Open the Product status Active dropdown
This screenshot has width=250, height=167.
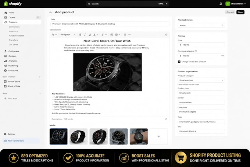tap(201, 25)
